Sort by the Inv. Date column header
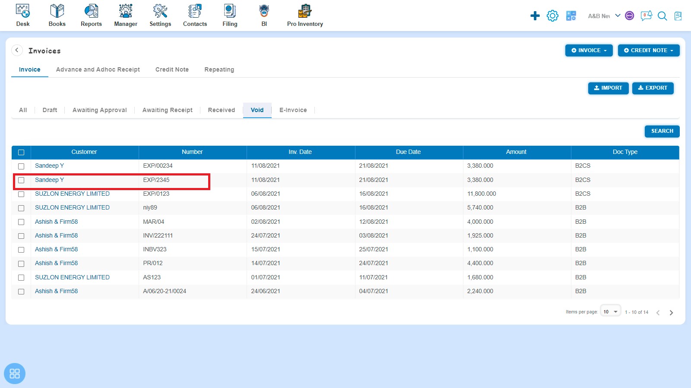The width and height of the screenshot is (691, 388). click(x=300, y=152)
